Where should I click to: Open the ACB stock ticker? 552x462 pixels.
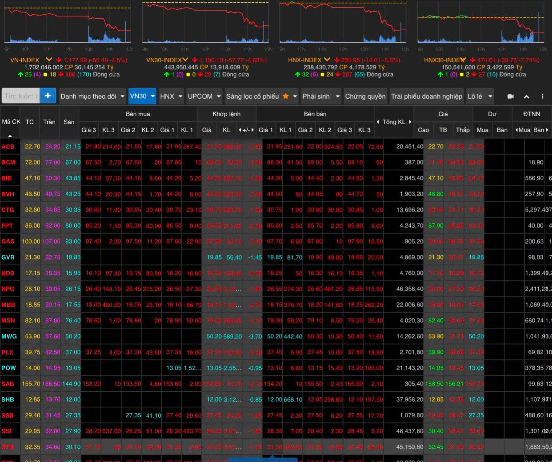click(x=8, y=147)
